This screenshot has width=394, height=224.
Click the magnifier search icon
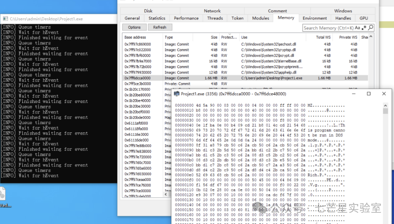(x=370, y=27)
